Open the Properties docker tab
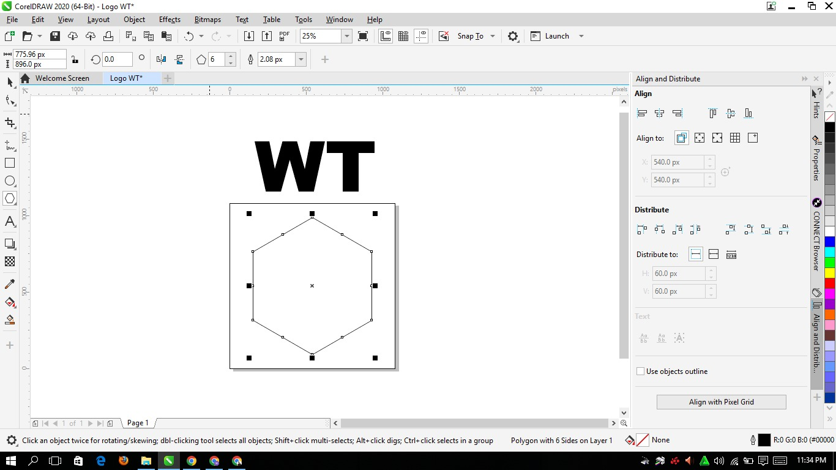The height and width of the screenshot is (470, 836). [816, 159]
